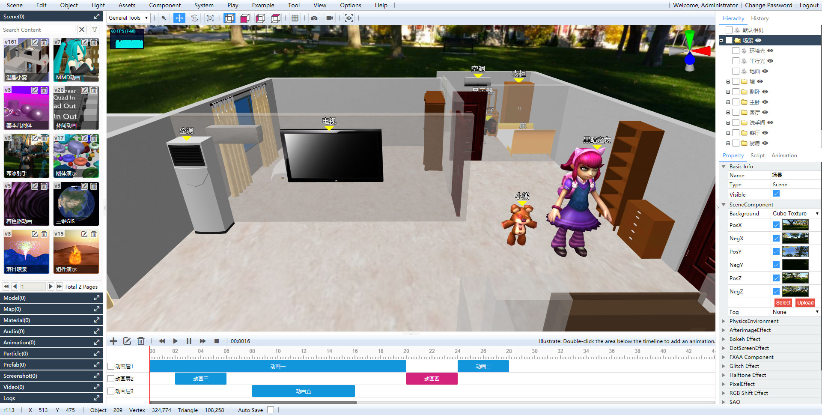The width and height of the screenshot is (822, 415).
Task: Fast forward the animation timeline
Action: (203, 341)
